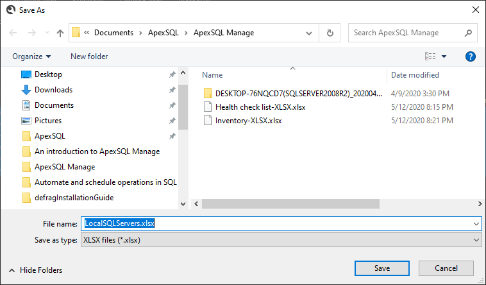
Task: Expand the File name suggestions dropdown
Action: pos(476,223)
